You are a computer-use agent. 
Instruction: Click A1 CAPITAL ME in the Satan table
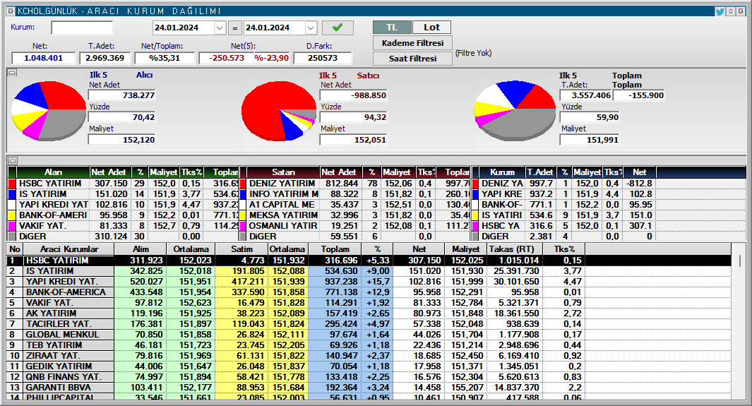282,205
